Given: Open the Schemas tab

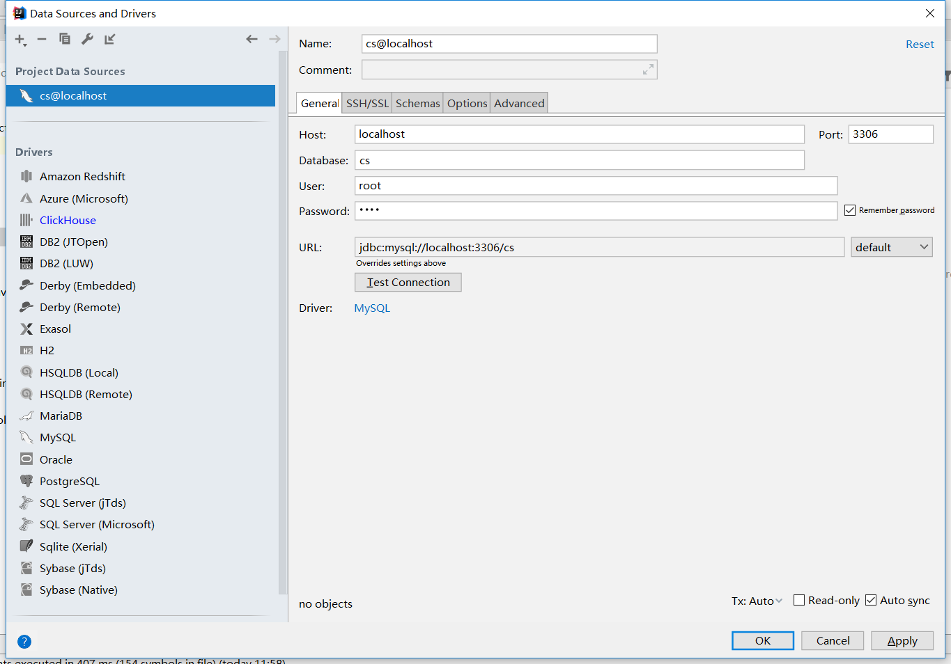Looking at the screenshot, I should coord(418,103).
